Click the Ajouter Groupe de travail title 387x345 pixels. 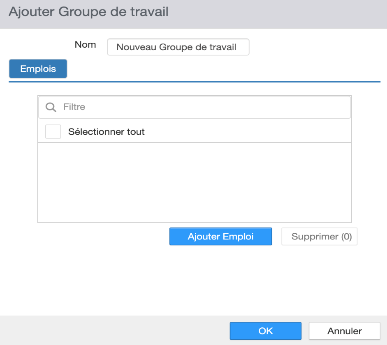coord(88,12)
